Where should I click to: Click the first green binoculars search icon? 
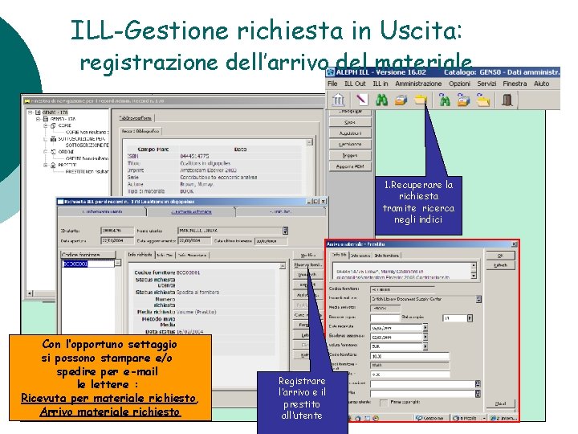[381, 100]
